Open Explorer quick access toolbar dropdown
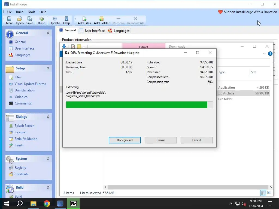Image resolution: width=279 pixels, height=209 pixels. (84, 47)
